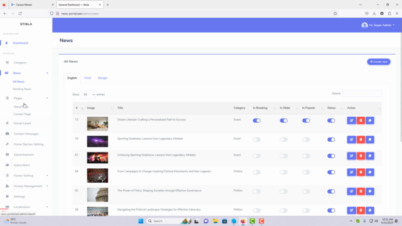
Task: Enable In Slider for news id 67
Action: pyautogui.click(x=283, y=156)
